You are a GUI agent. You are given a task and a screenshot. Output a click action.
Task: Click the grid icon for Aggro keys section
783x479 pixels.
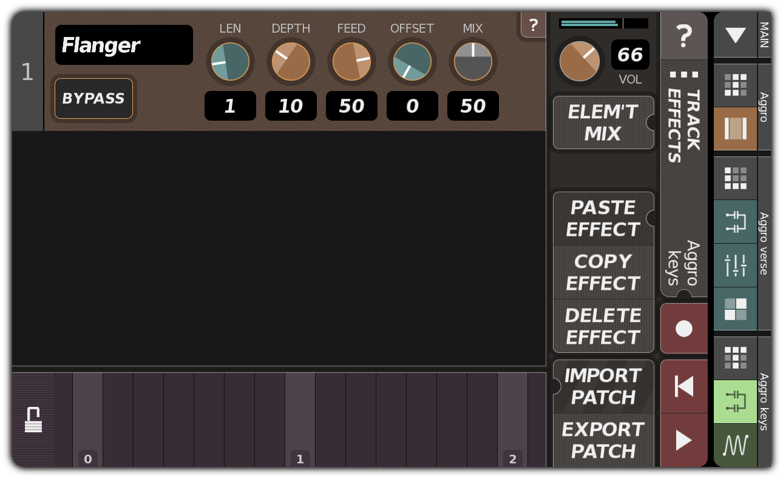pos(735,358)
